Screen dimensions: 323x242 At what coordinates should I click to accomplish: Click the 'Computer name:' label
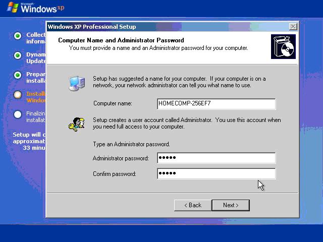point(113,103)
